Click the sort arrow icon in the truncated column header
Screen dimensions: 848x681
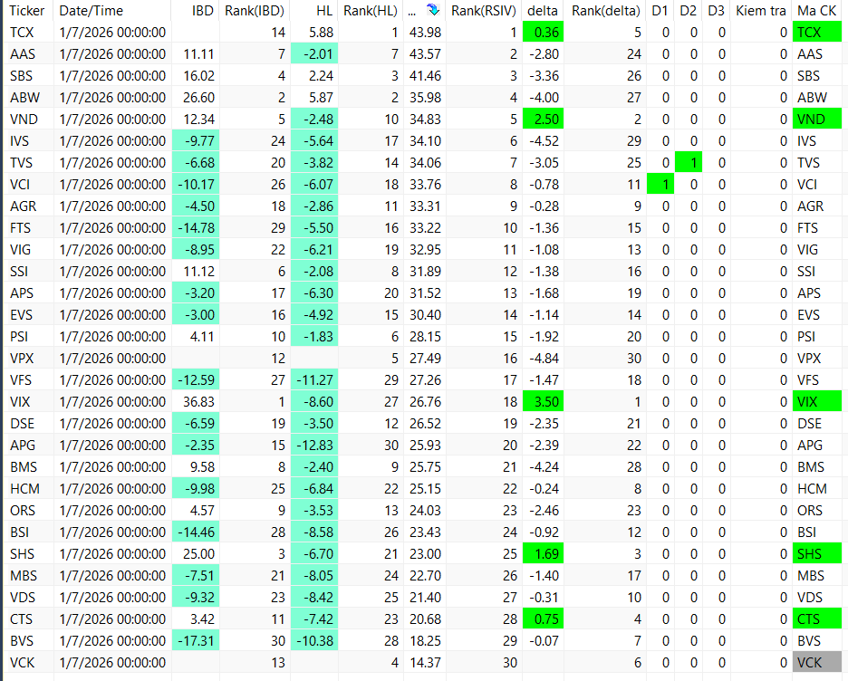pos(433,10)
